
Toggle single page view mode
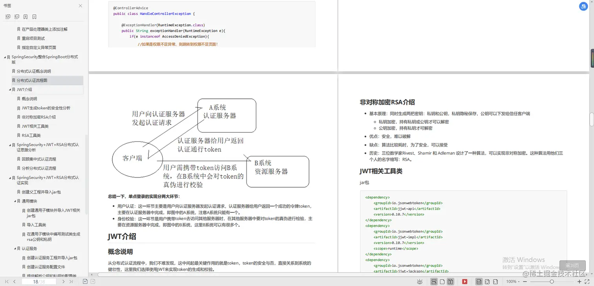point(442,281)
